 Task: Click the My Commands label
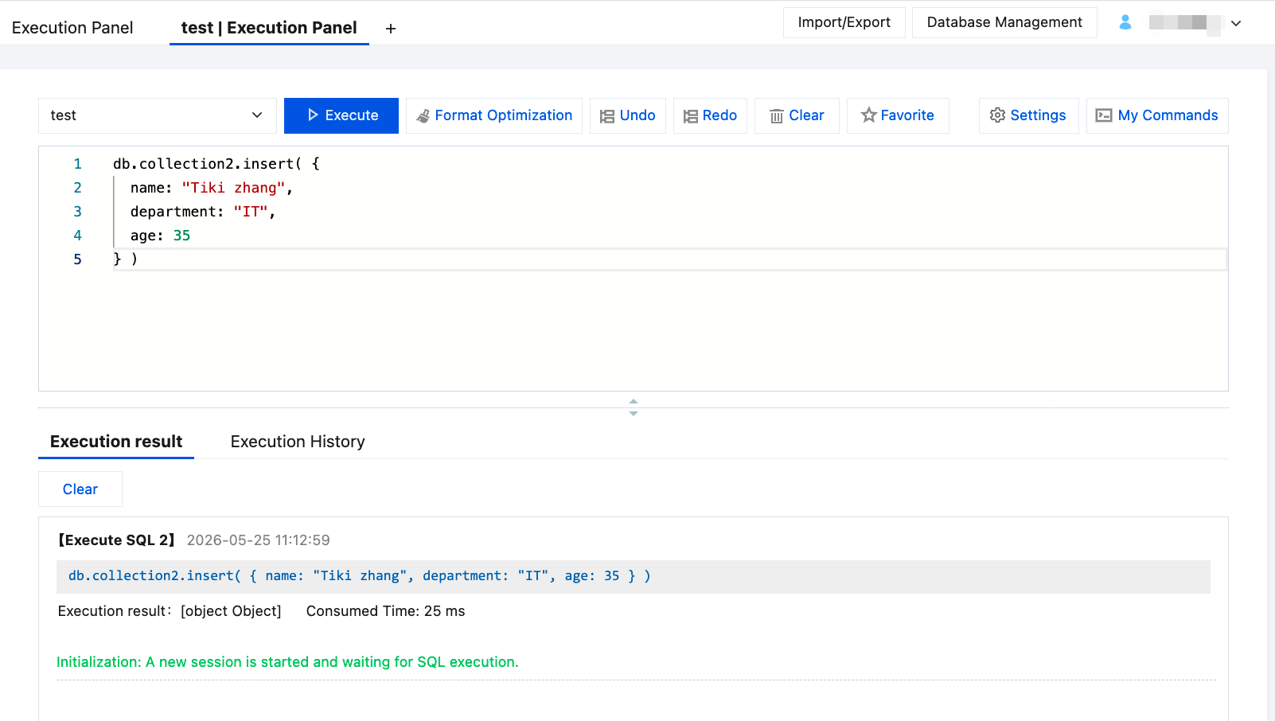[1168, 115]
